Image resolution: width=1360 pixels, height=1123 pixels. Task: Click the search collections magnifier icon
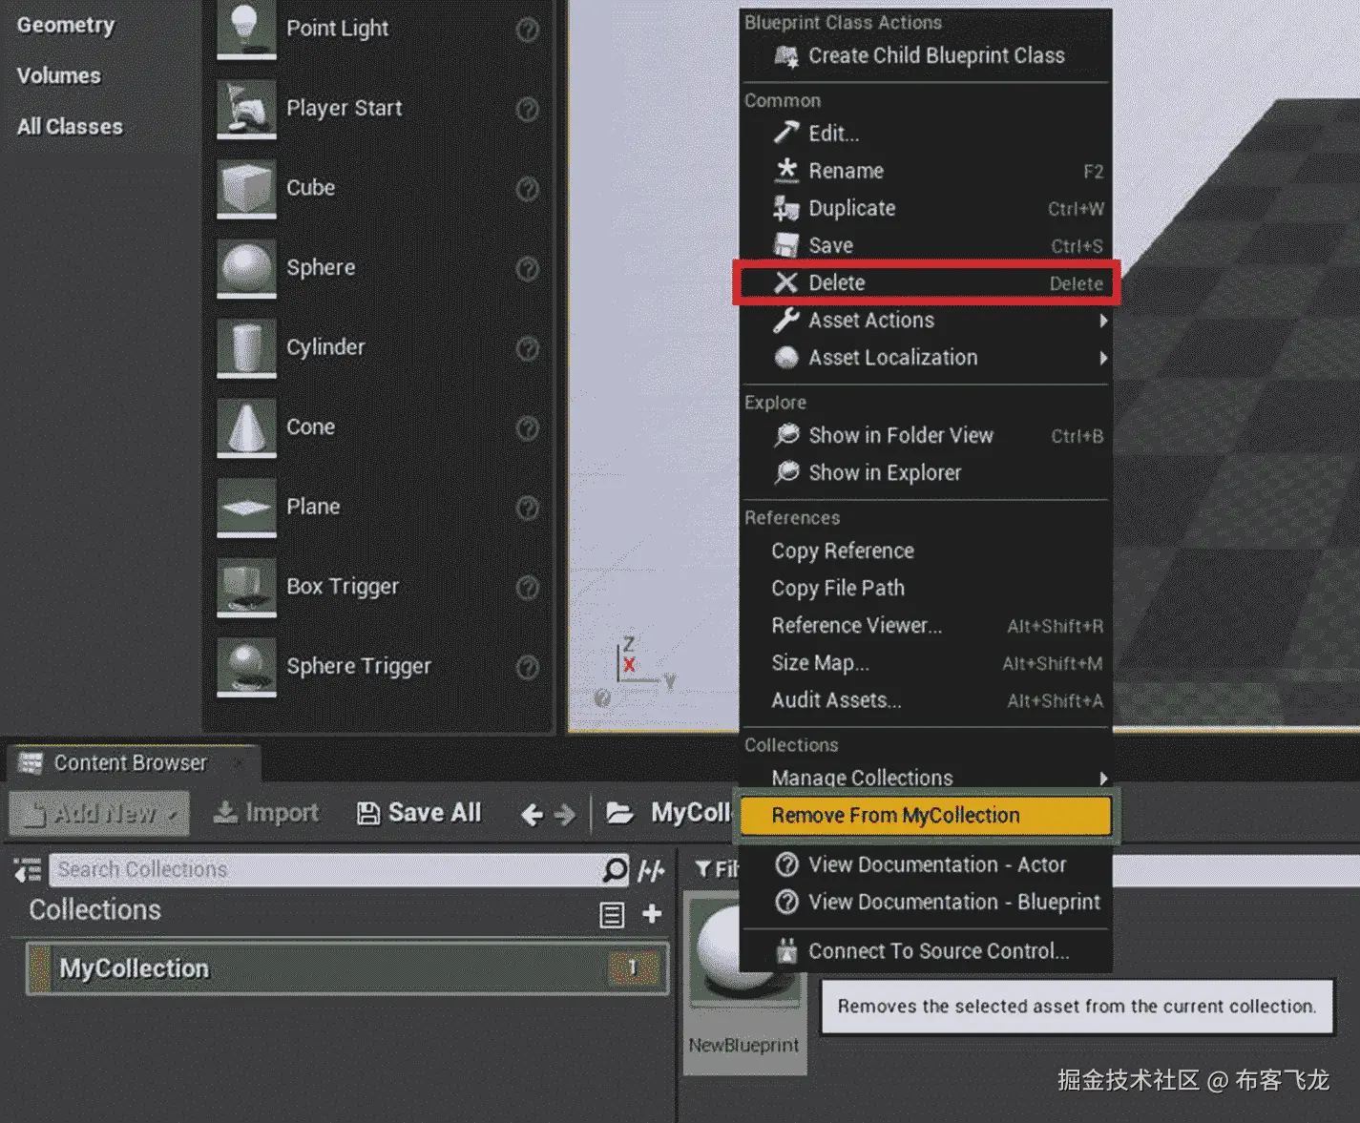[615, 869]
